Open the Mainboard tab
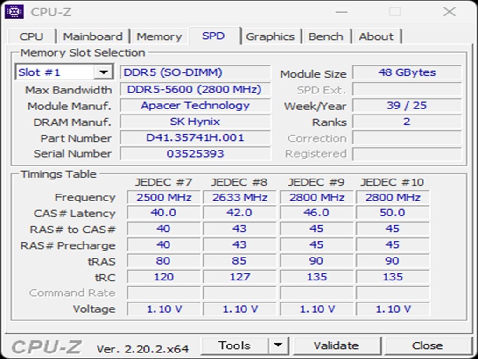Screen dimensions: 478x359 (93, 36)
